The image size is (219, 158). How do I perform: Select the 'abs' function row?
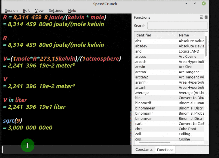169,41
